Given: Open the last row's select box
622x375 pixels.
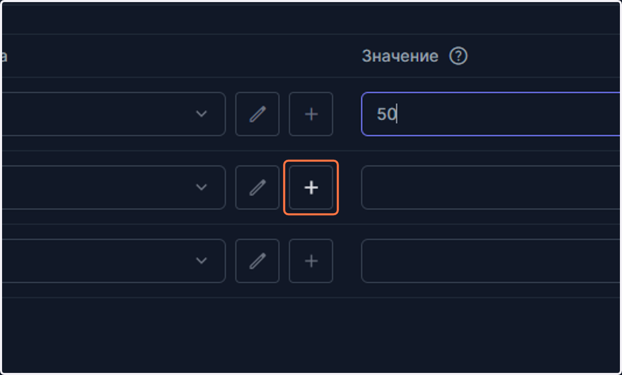Looking at the screenshot, I should pyautogui.click(x=114, y=261).
